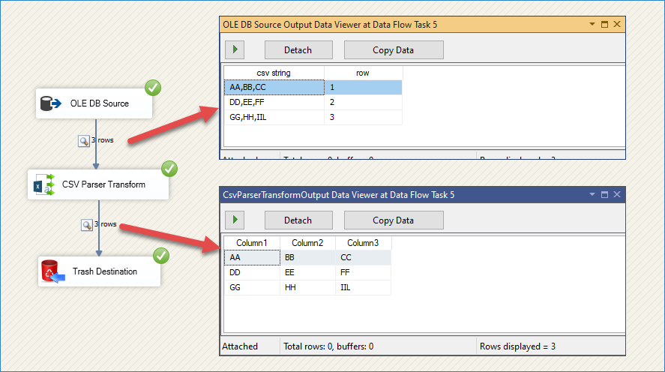The height and width of the screenshot is (372, 665).
Task: Click the GG cell in Column1
Action: click(251, 287)
